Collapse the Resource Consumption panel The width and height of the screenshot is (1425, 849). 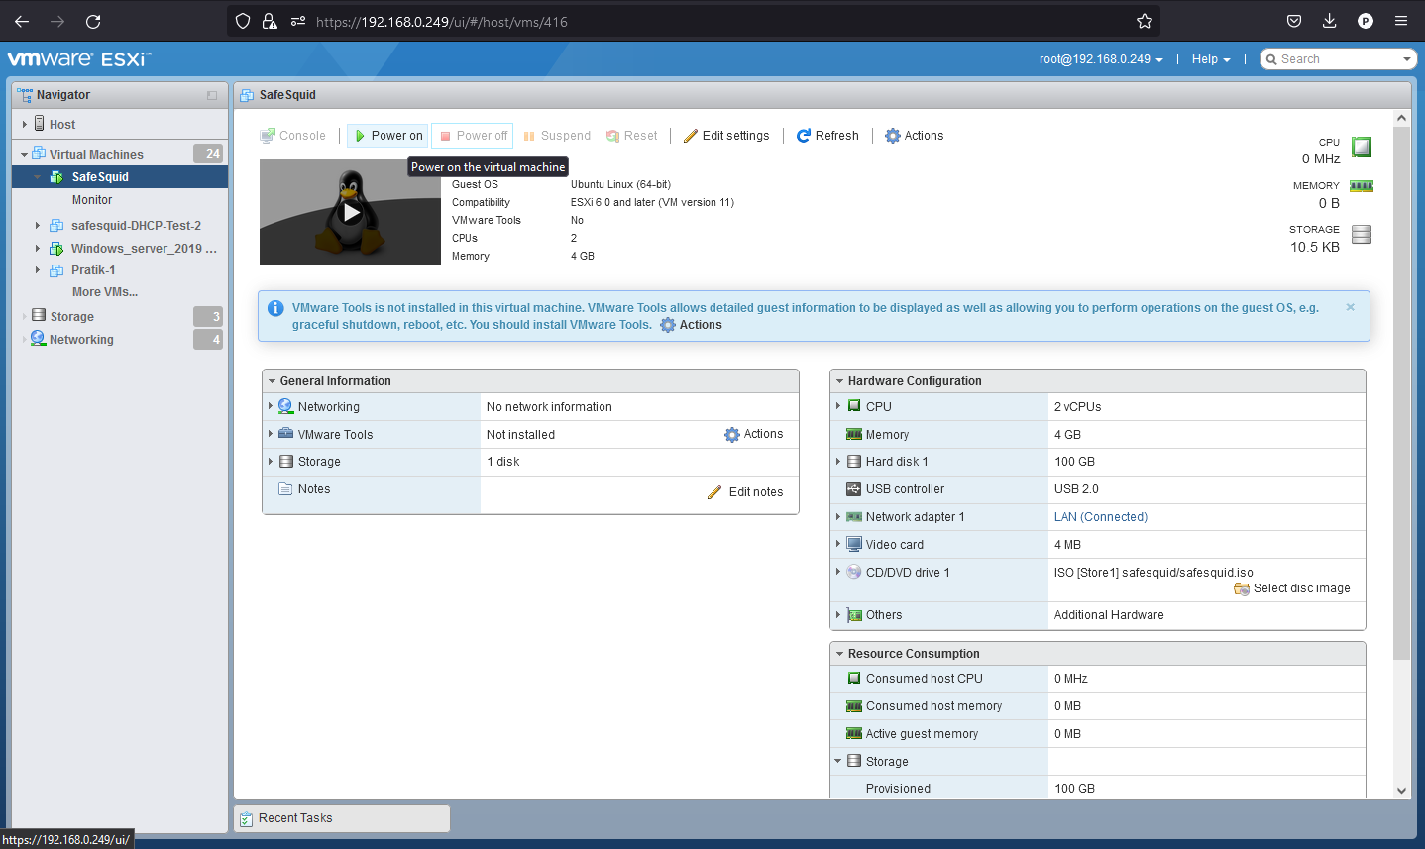click(839, 654)
